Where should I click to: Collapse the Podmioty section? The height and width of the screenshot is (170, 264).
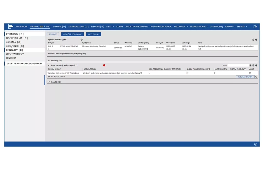click(x=49, y=60)
